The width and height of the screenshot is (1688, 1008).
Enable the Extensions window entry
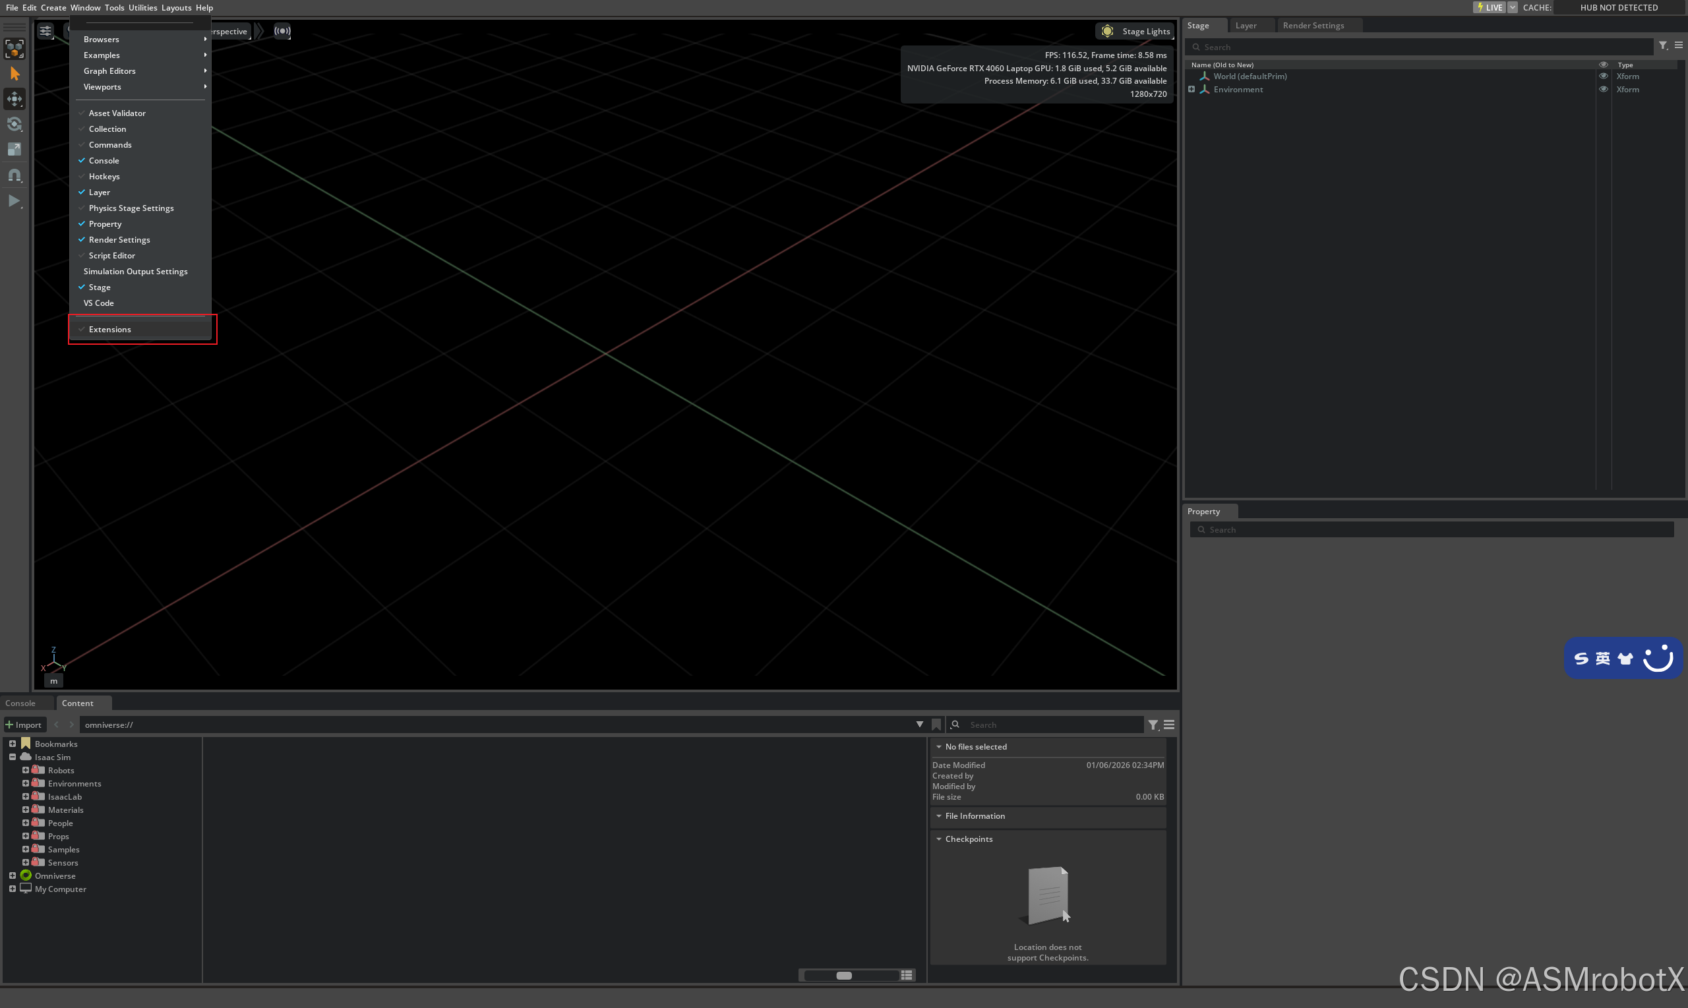(110, 330)
